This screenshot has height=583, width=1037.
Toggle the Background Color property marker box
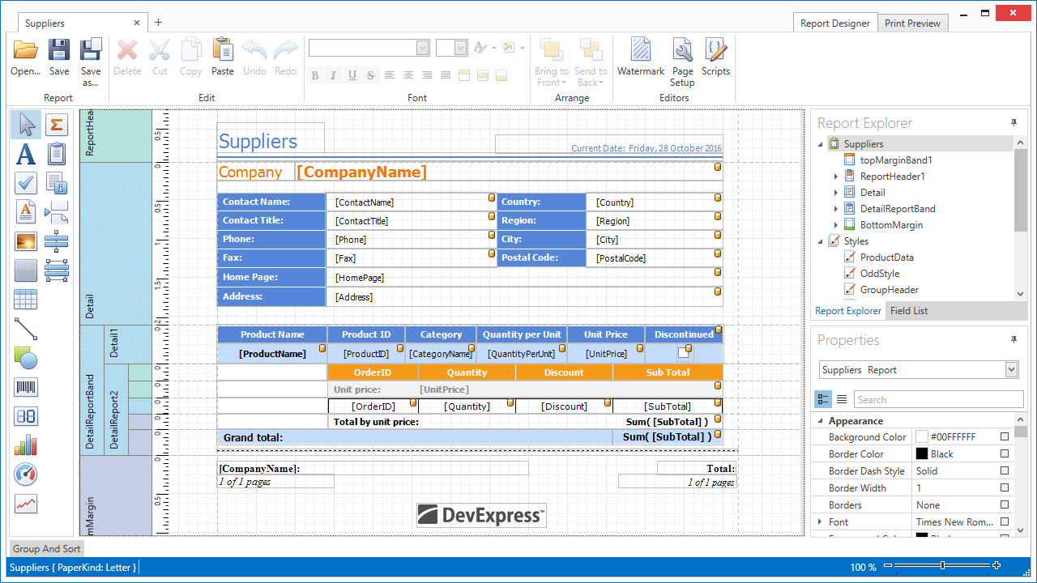tap(1005, 436)
